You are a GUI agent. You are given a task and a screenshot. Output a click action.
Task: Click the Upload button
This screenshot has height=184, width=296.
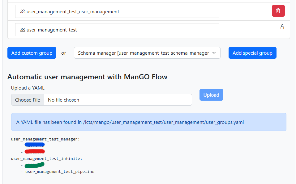point(211,95)
